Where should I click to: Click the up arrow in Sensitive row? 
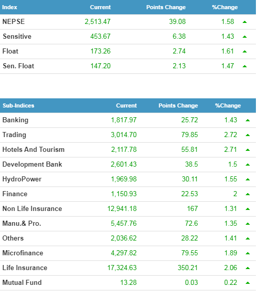point(245,37)
